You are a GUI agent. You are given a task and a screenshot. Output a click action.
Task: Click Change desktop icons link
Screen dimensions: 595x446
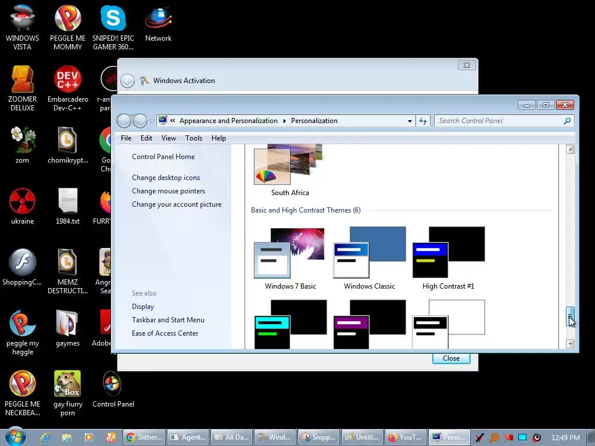tap(166, 178)
